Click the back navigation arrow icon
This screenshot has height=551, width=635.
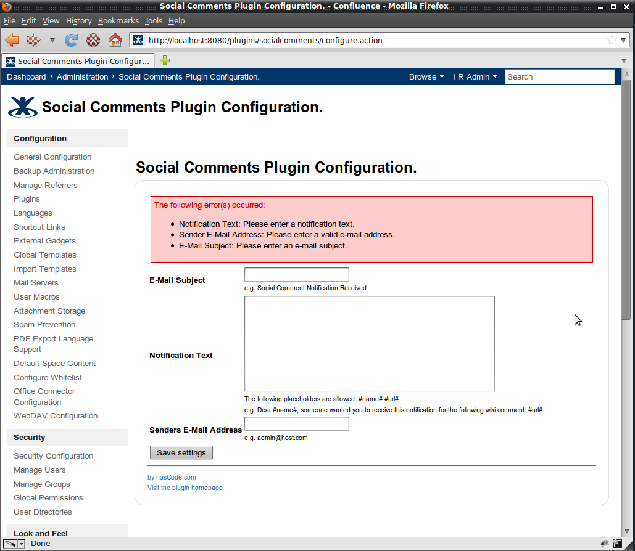click(x=12, y=39)
